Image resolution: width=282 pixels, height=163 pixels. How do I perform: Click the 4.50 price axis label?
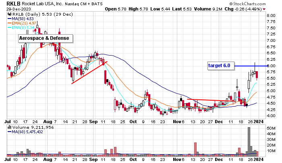pyautogui.click(x=271, y=103)
